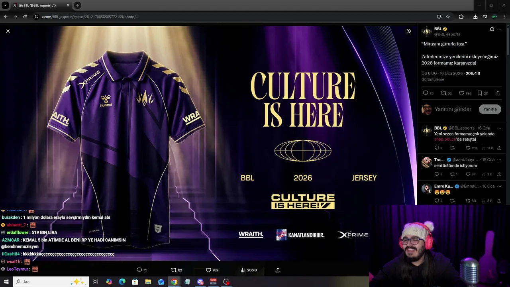Open the @BBL_esports handle link under BBL
Viewport: 510px width, 287px height.
tap(447, 34)
